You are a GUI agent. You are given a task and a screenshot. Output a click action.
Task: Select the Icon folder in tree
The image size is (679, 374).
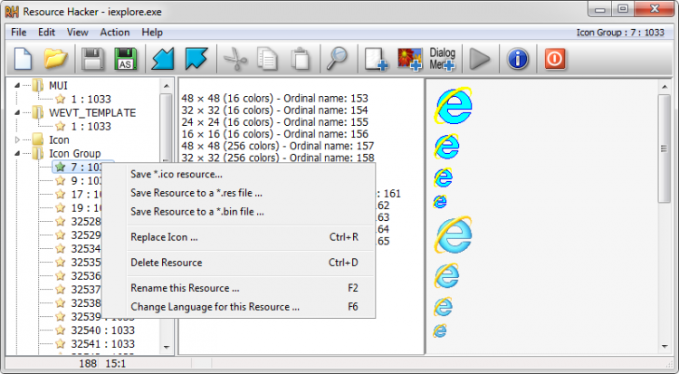59,140
